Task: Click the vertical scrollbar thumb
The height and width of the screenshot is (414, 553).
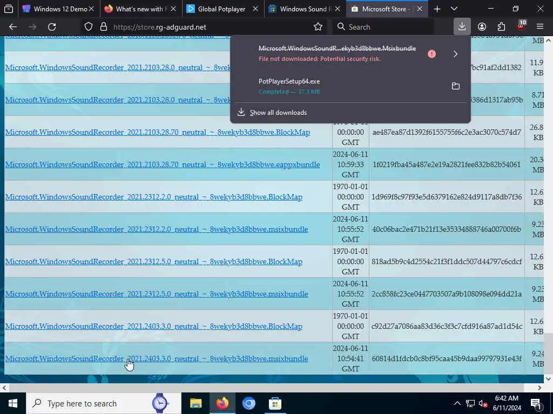Action: tap(548, 353)
